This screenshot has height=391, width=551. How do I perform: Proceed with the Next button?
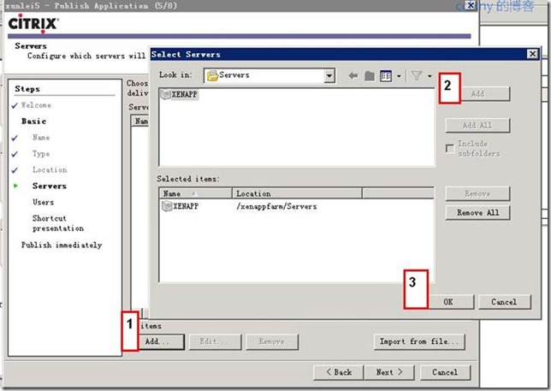(389, 372)
